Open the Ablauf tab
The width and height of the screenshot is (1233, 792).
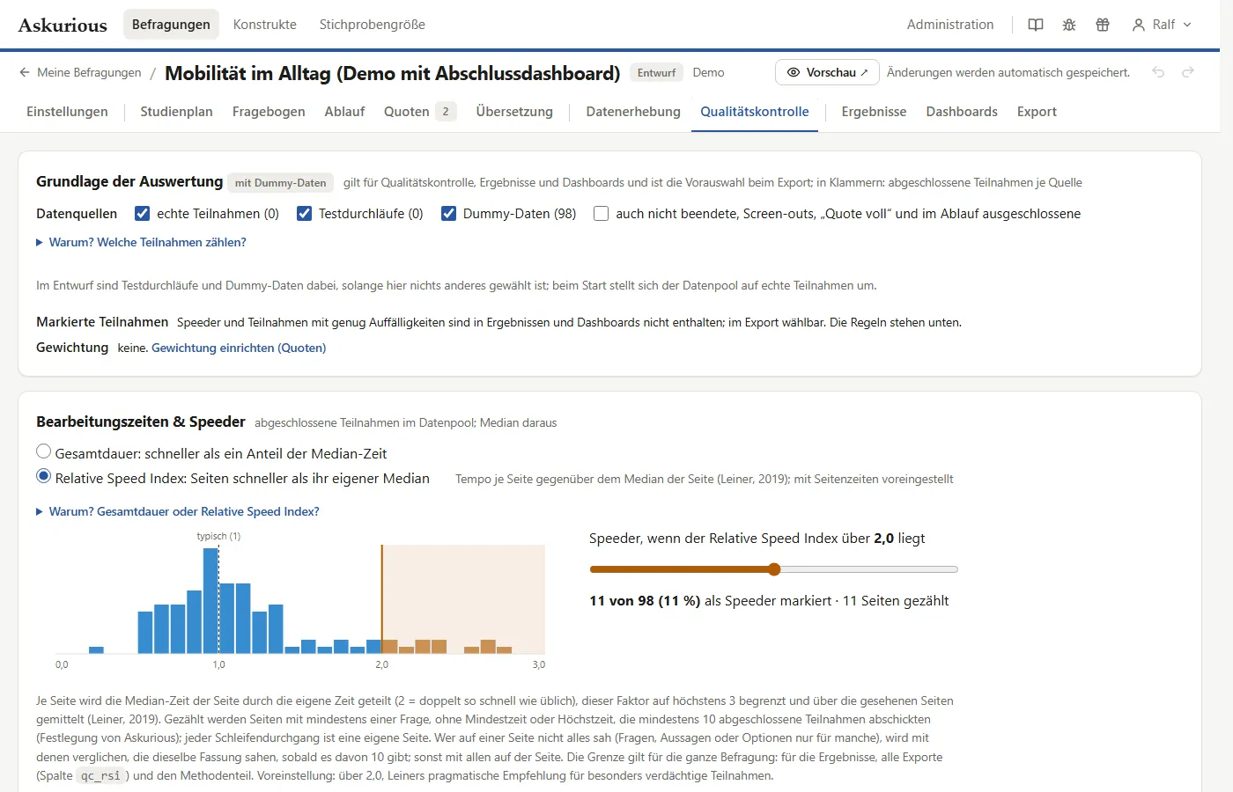344,112
